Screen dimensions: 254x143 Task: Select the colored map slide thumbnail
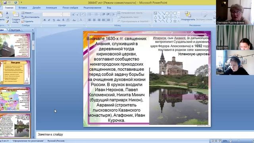[x=15, y=99]
